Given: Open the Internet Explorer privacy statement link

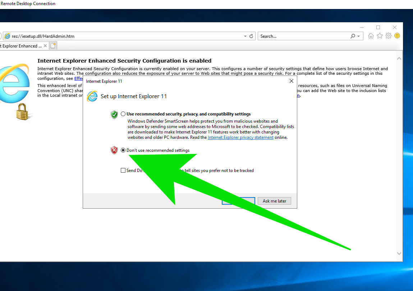Looking at the screenshot, I should point(240,137).
